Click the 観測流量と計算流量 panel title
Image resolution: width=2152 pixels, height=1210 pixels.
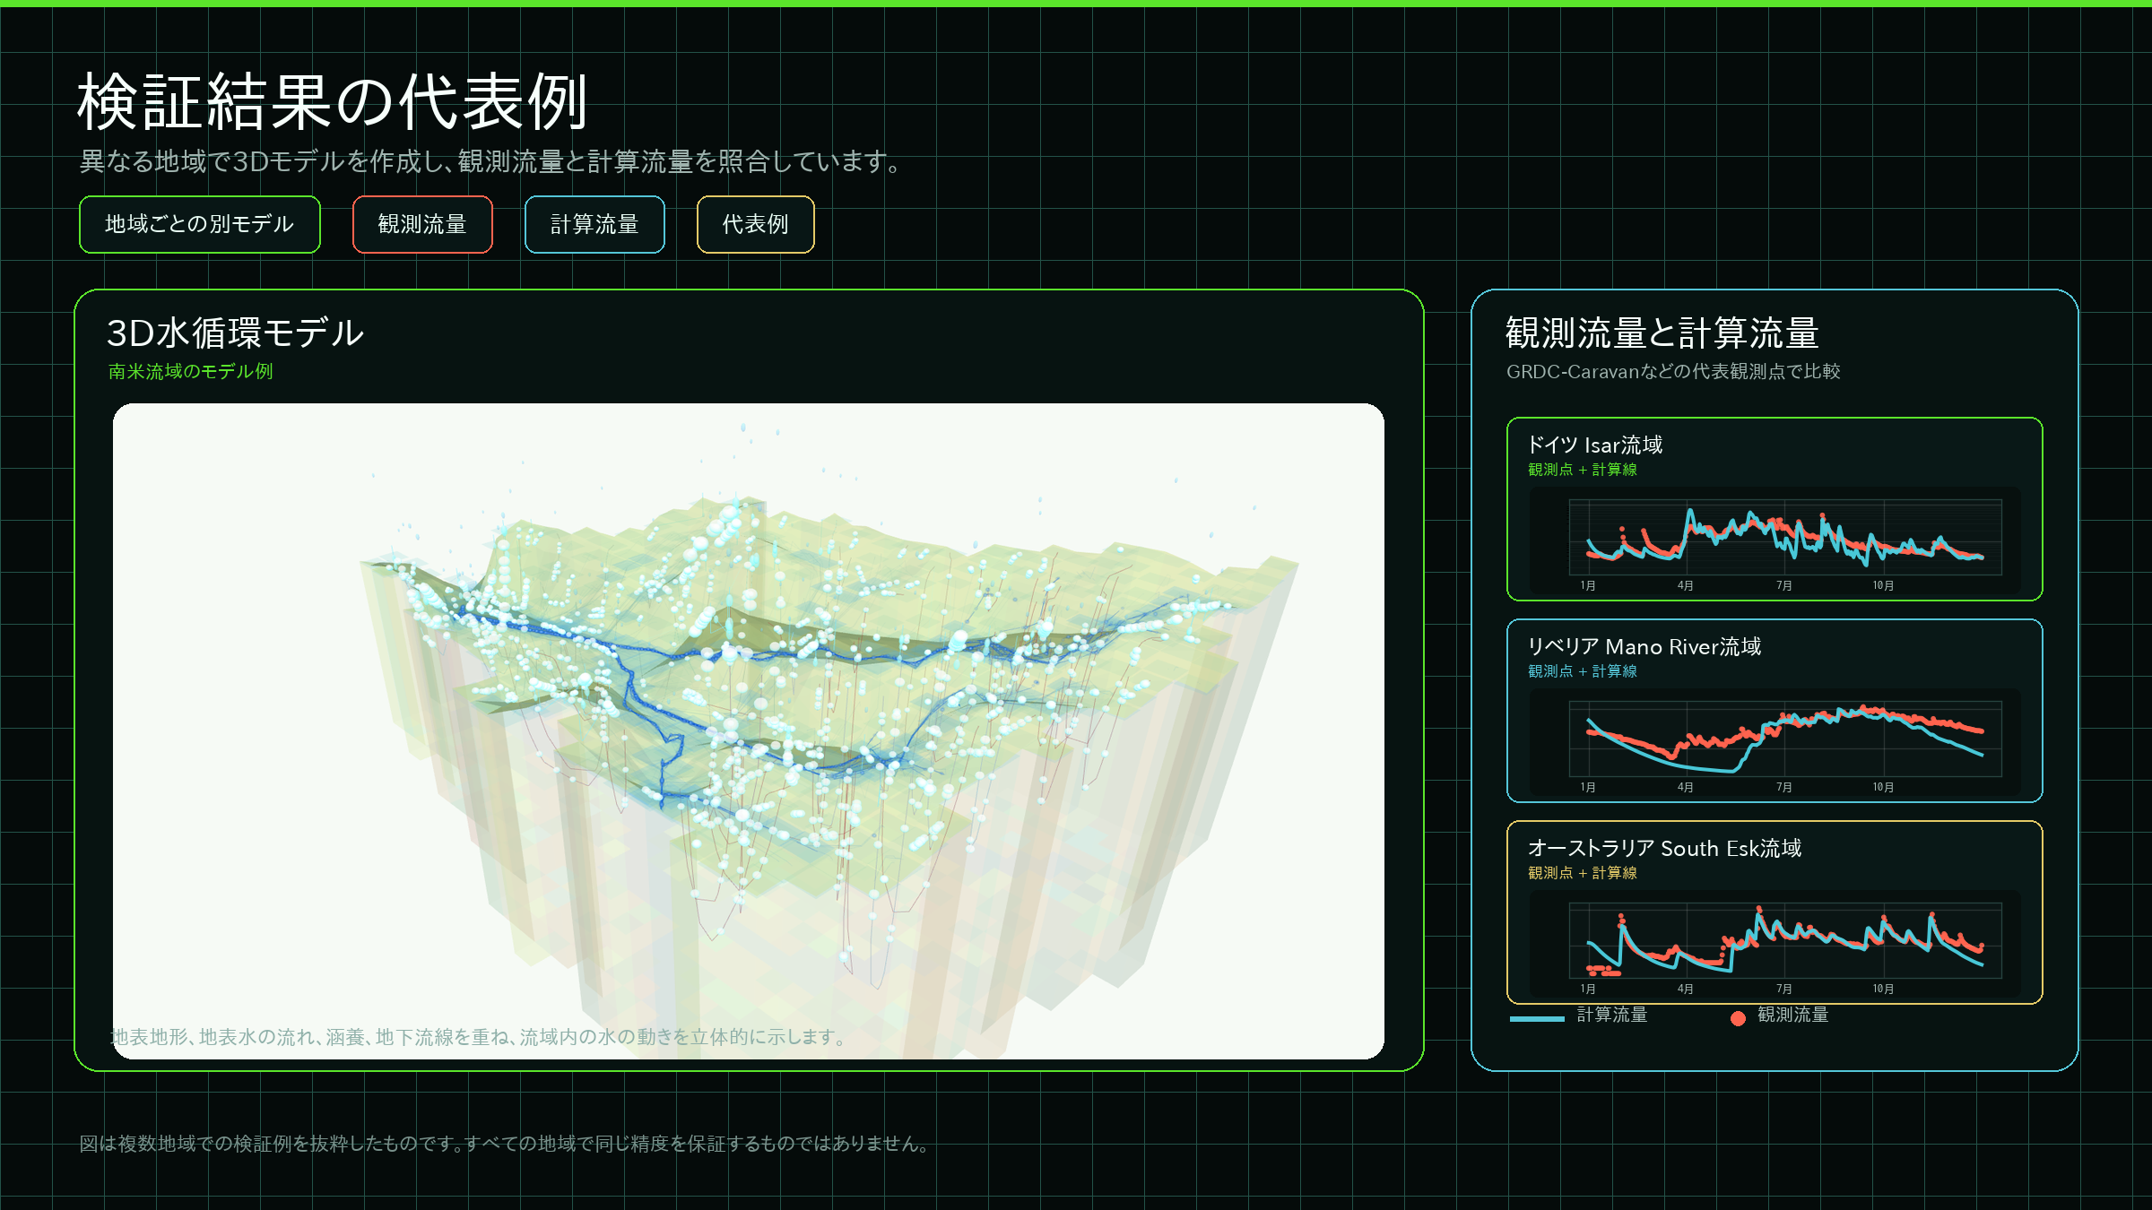tap(1662, 333)
